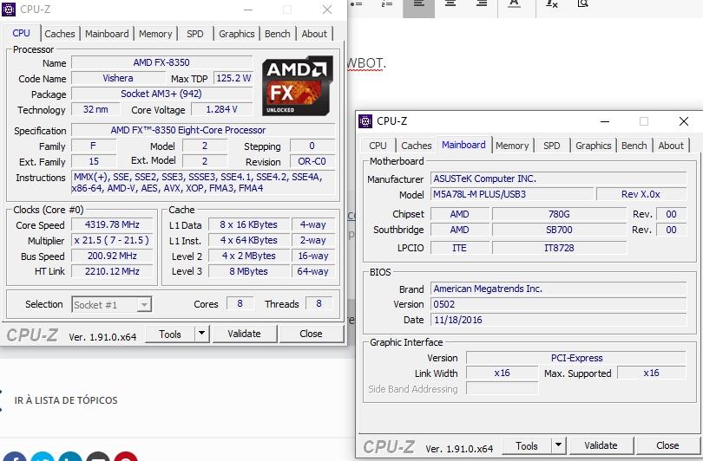Click the manufacturer field ASUSTeK Computer INC.

559,179
